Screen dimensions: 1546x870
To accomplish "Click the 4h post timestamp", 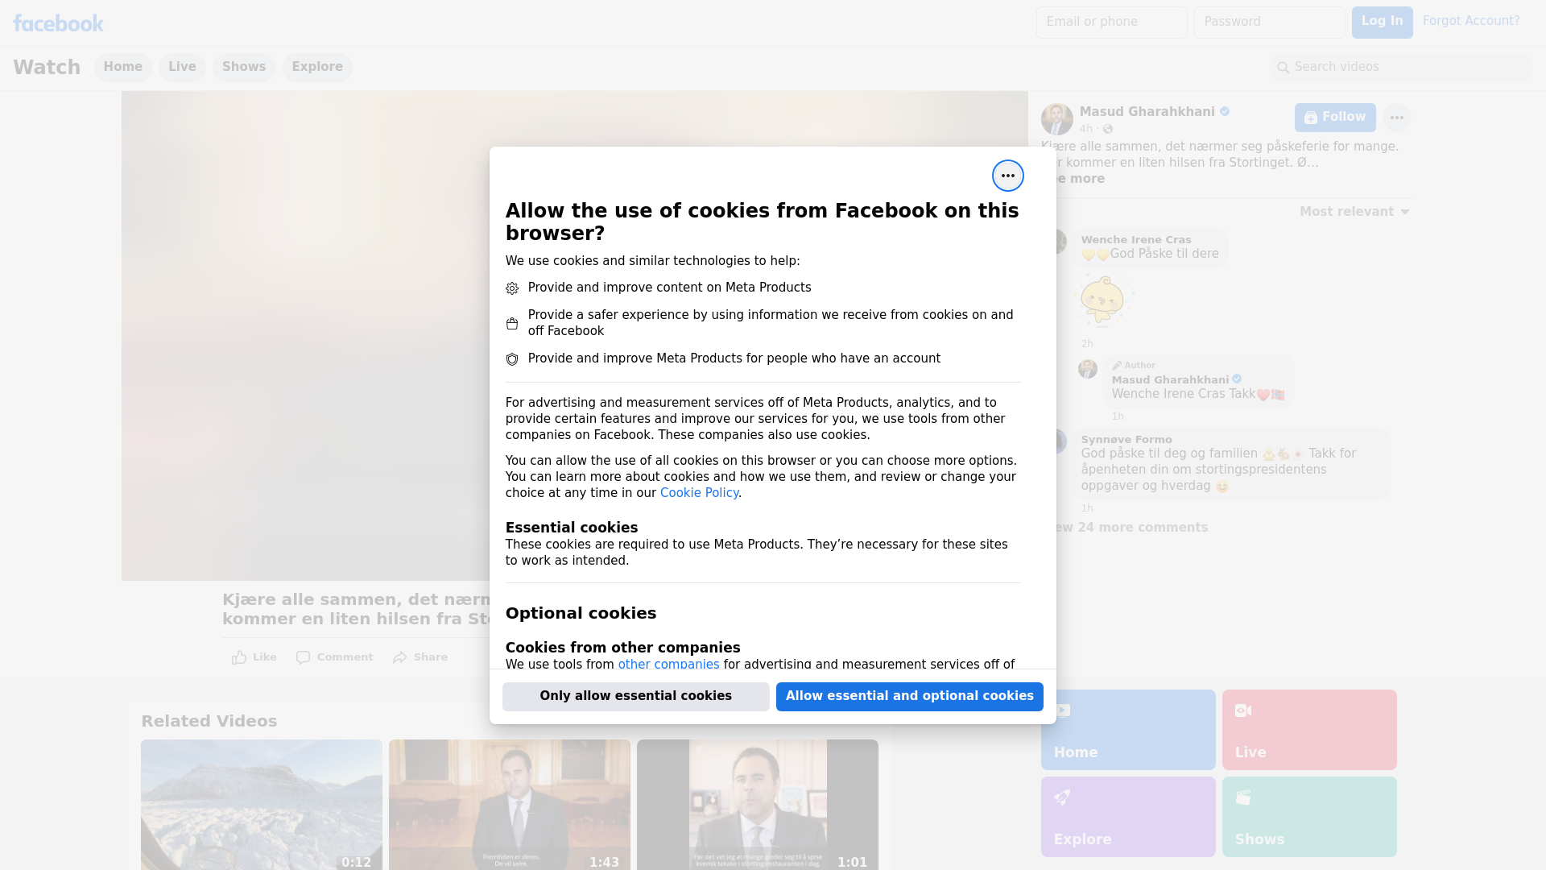I will tap(1086, 129).
